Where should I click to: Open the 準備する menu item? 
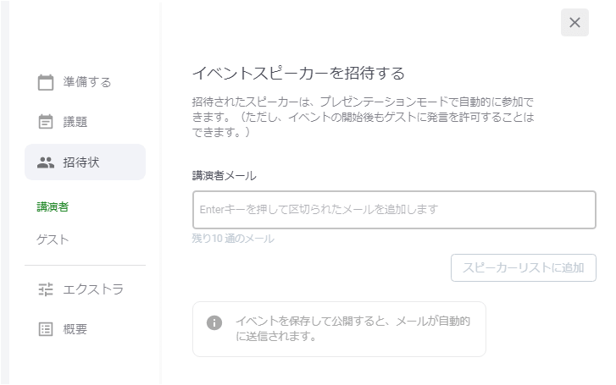pos(85,82)
